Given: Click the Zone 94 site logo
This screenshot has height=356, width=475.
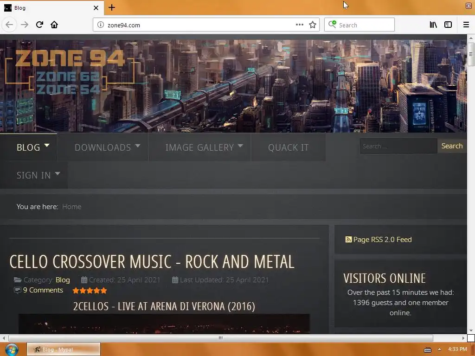Looking at the screenshot, I should pos(71,71).
